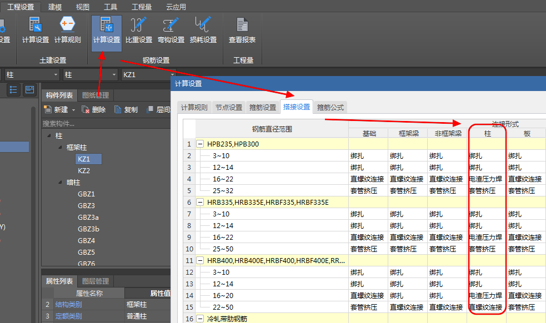Open 损耗设置 tool
This screenshot has height=323, width=546.
coord(203,31)
